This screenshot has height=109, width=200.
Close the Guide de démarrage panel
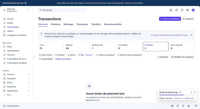pyautogui.click(x=195, y=92)
